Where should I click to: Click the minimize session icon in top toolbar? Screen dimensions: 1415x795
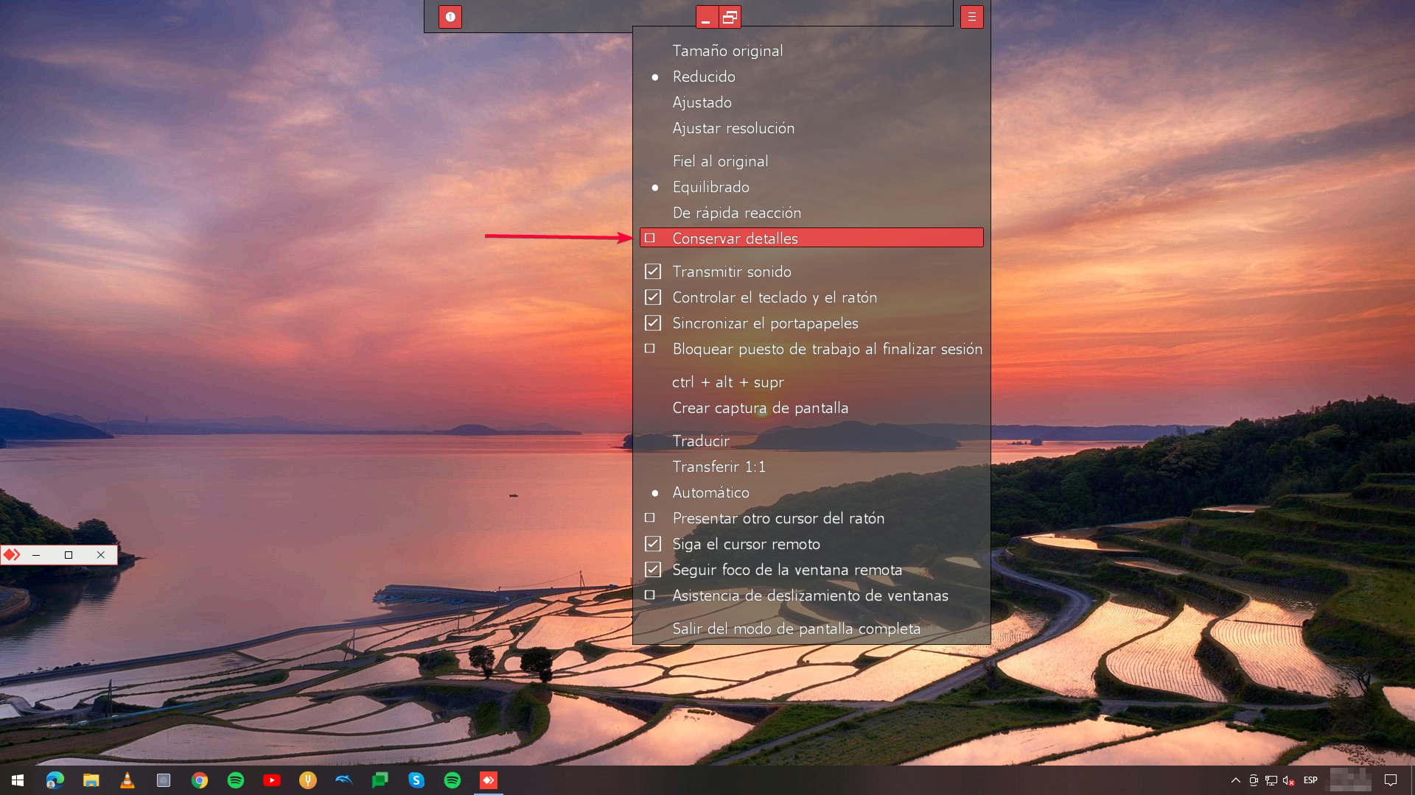click(707, 17)
